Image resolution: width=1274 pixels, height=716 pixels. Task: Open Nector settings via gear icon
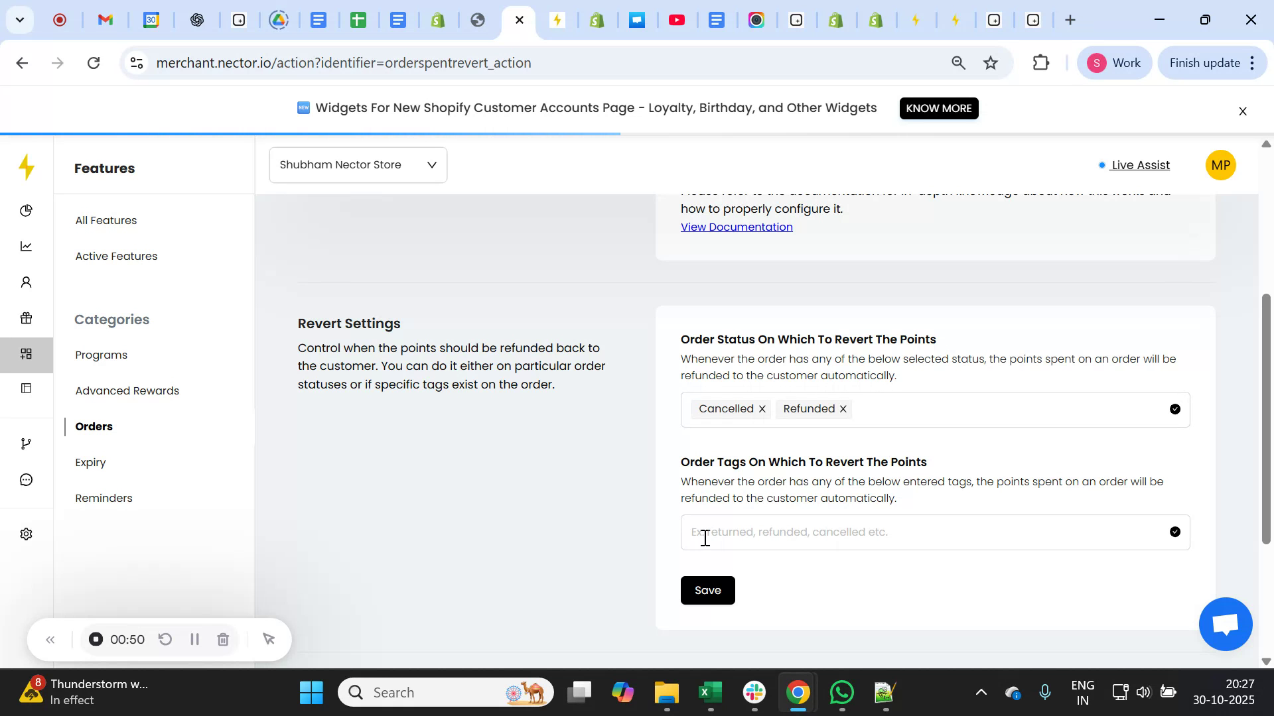(27, 534)
